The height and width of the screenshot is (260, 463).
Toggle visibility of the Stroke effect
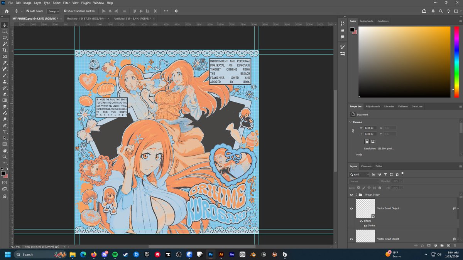tap(365, 226)
